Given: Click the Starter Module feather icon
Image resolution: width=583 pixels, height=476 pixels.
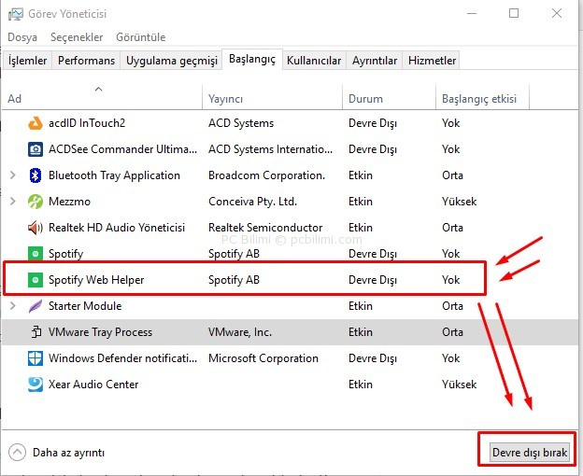Looking at the screenshot, I should point(36,306).
